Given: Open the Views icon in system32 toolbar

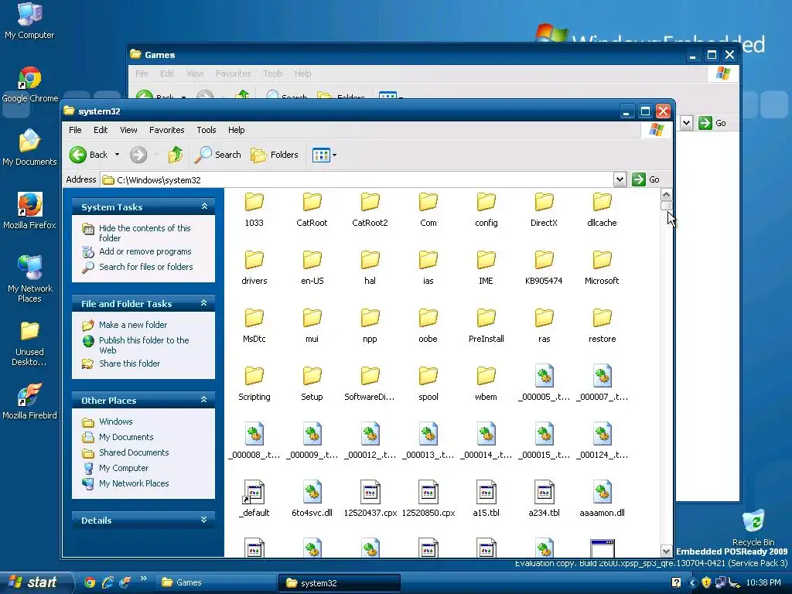Looking at the screenshot, I should pos(321,155).
